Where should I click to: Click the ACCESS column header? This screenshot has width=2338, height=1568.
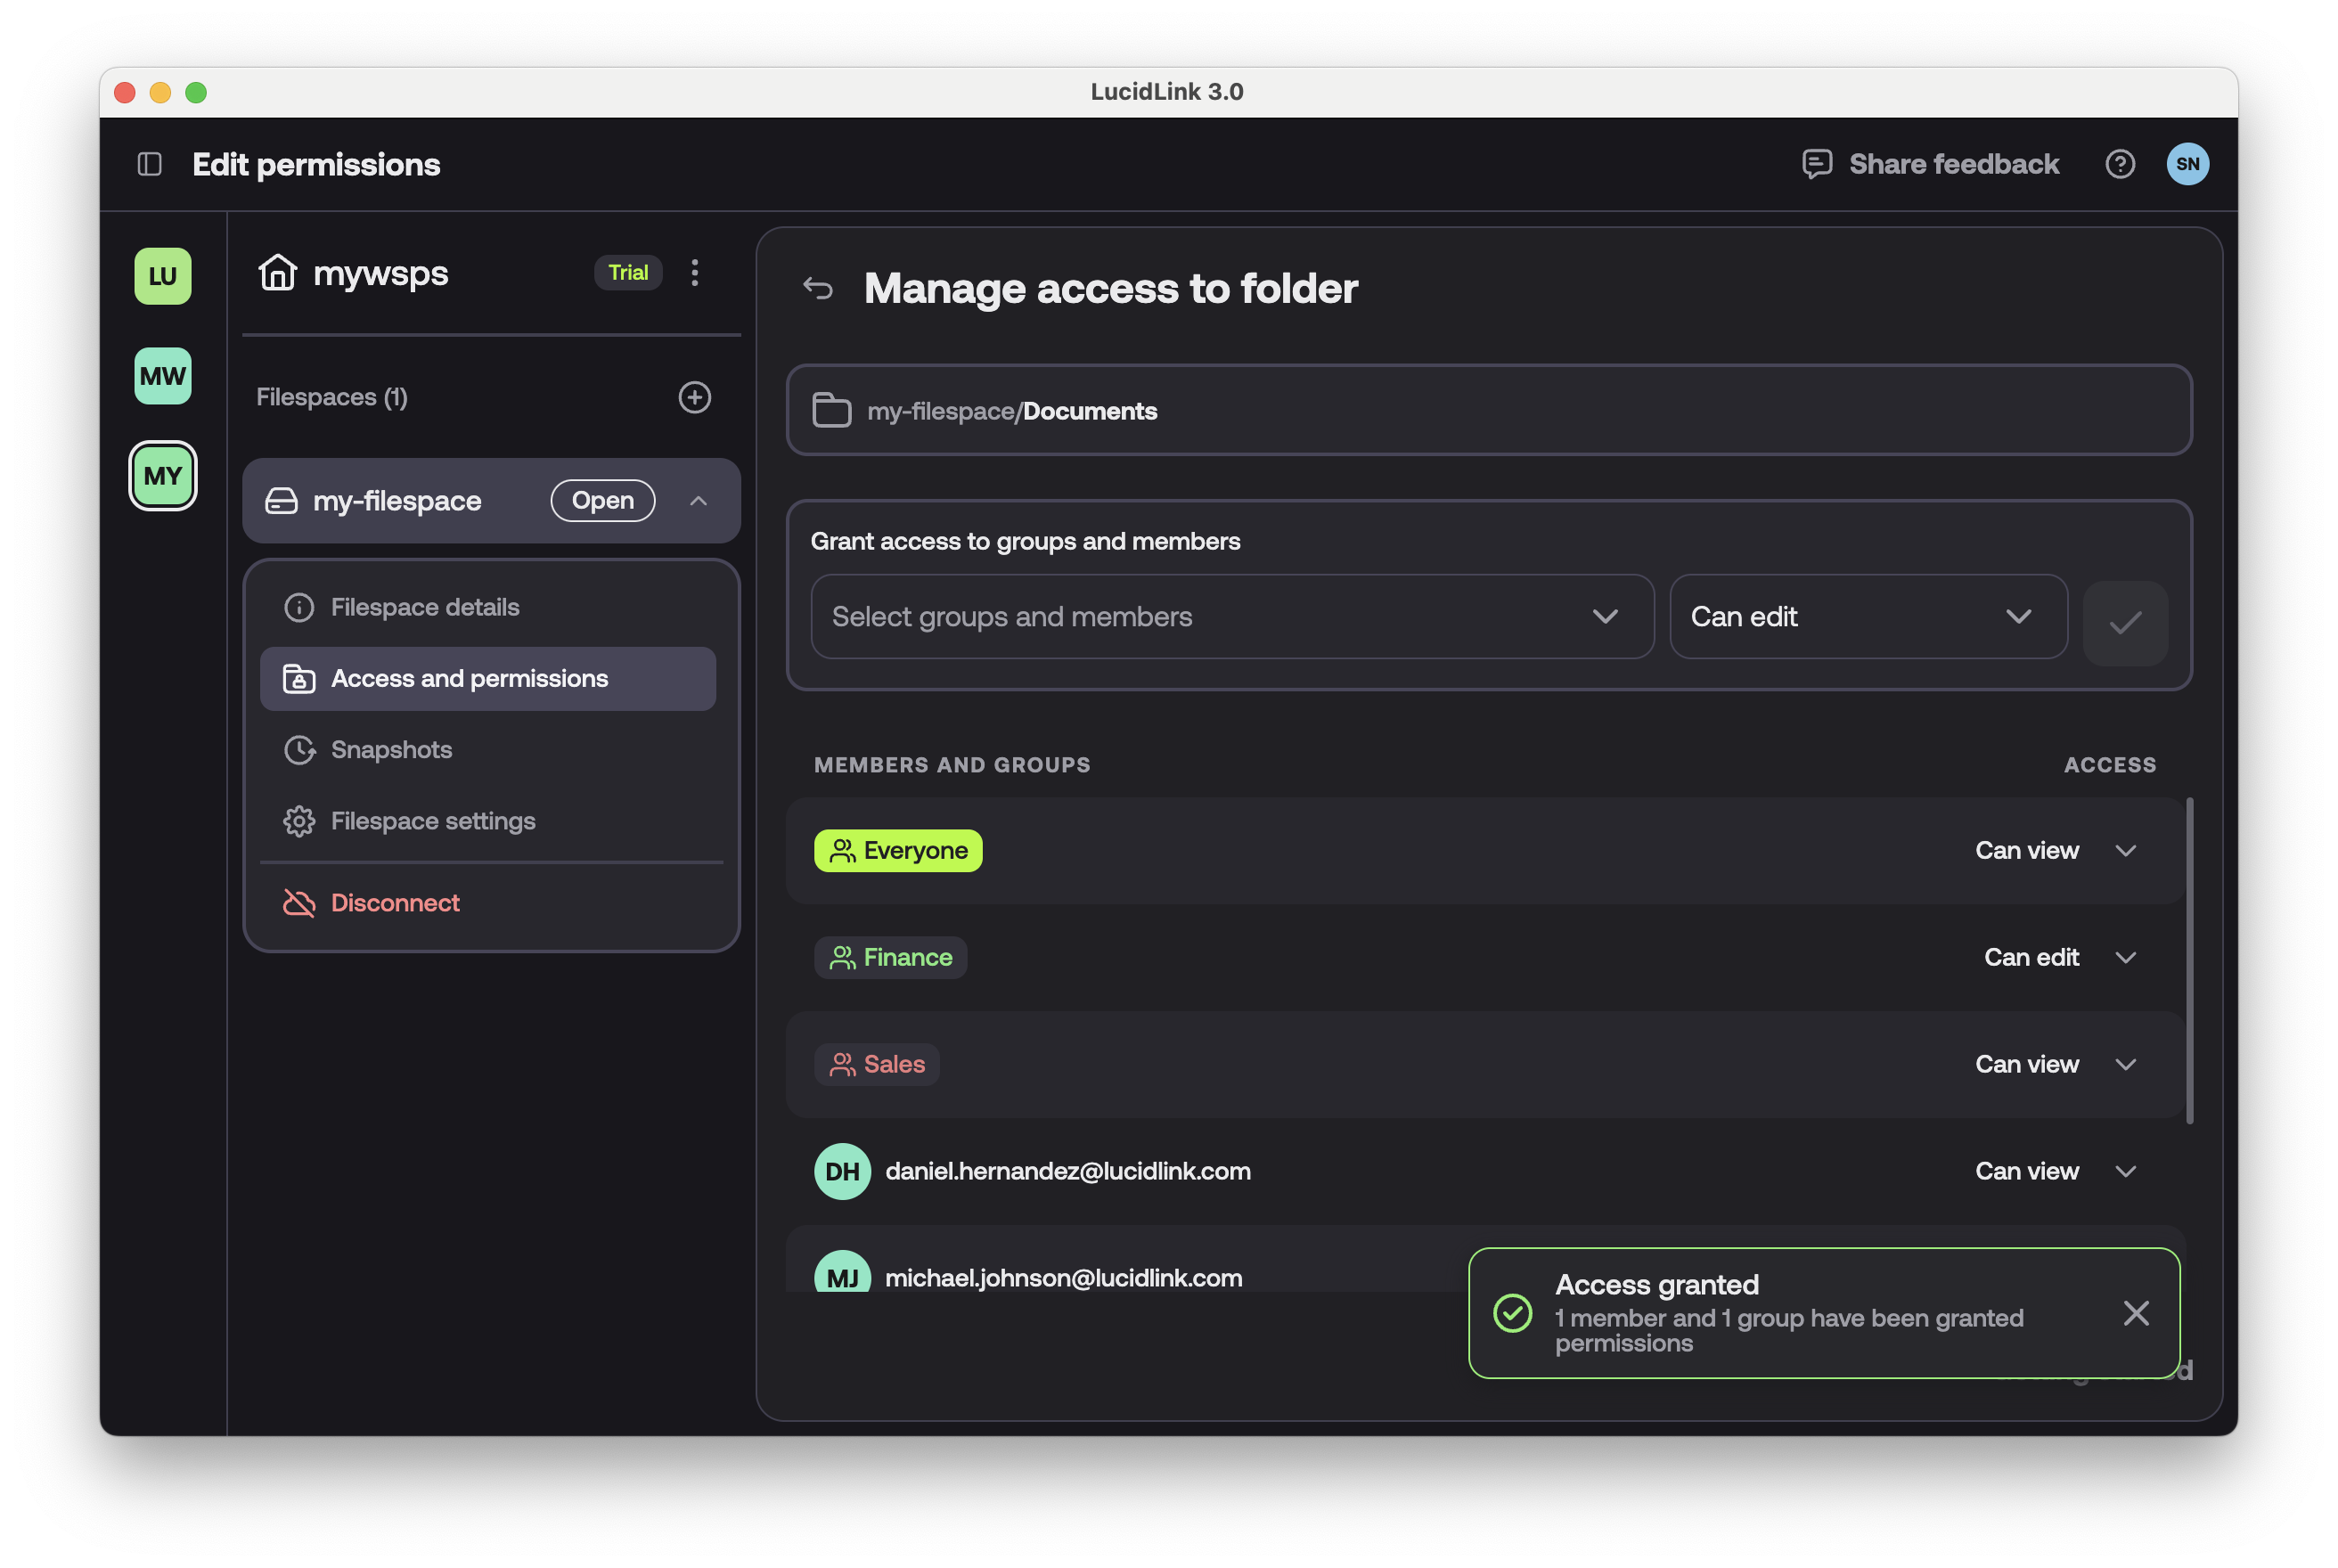pyautogui.click(x=2110, y=765)
